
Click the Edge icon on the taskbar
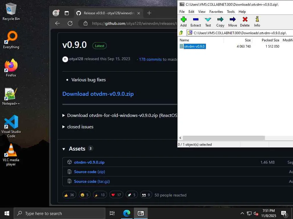click(126, 213)
